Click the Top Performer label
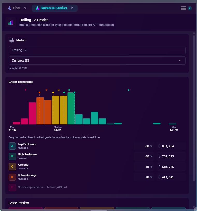This screenshot has width=197, height=211. [x=27, y=144]
